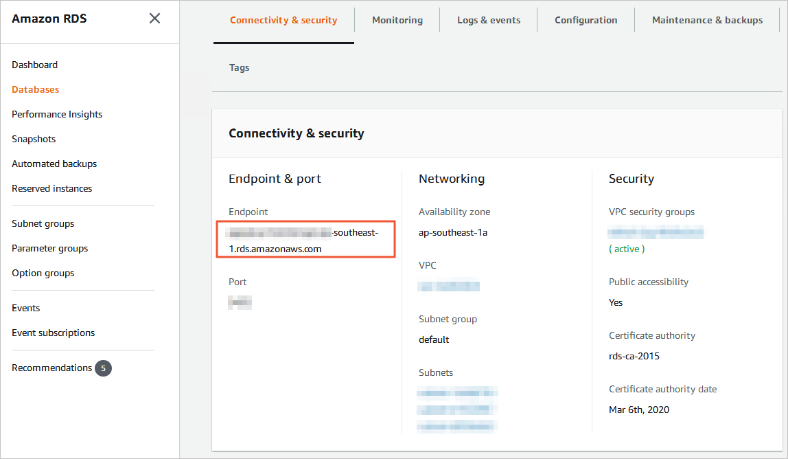Viewport: 788px width, 459px height.
Task: Open the blurred VPC security group link
Action: pyautogui.click(x=656, y=232)
